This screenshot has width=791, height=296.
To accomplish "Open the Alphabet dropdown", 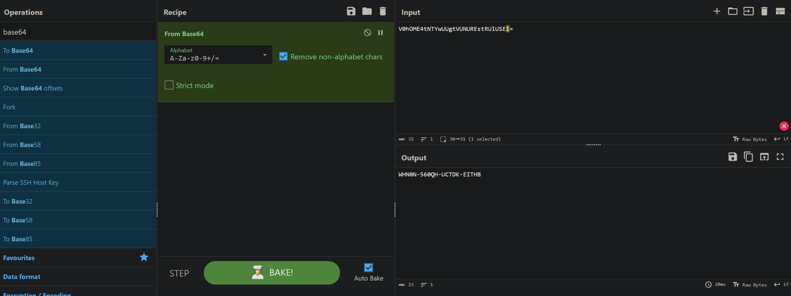I will (264, 55).
